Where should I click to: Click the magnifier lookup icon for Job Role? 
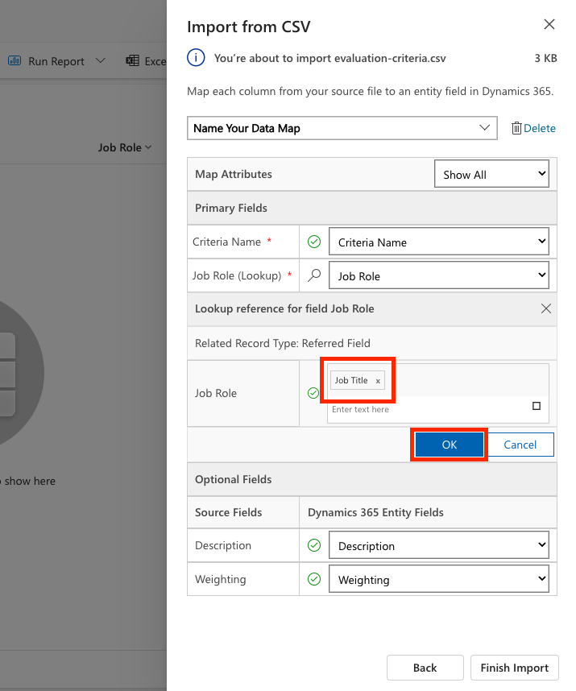(314, 275)
